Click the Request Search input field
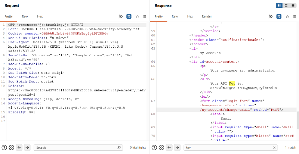This screenshot has height=154, width=299. pos(78,148)
